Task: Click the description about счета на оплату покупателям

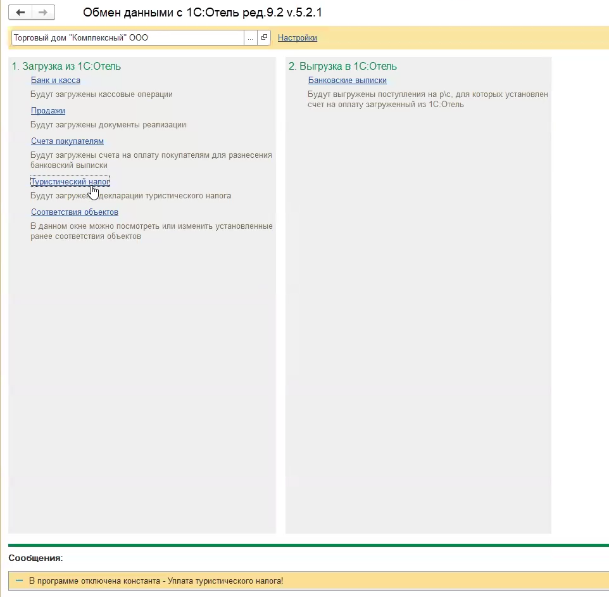Action: (151, 160)
